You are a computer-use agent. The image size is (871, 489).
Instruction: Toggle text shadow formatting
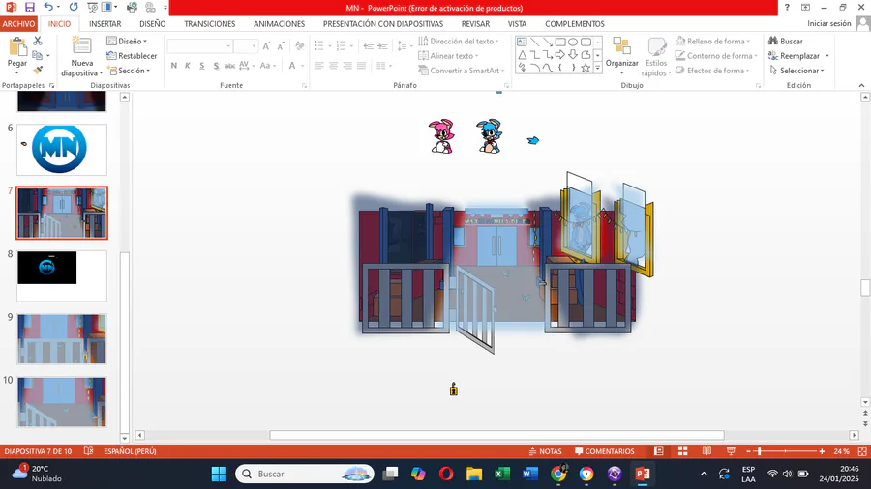pyautogui.click(x=216, y=66)
